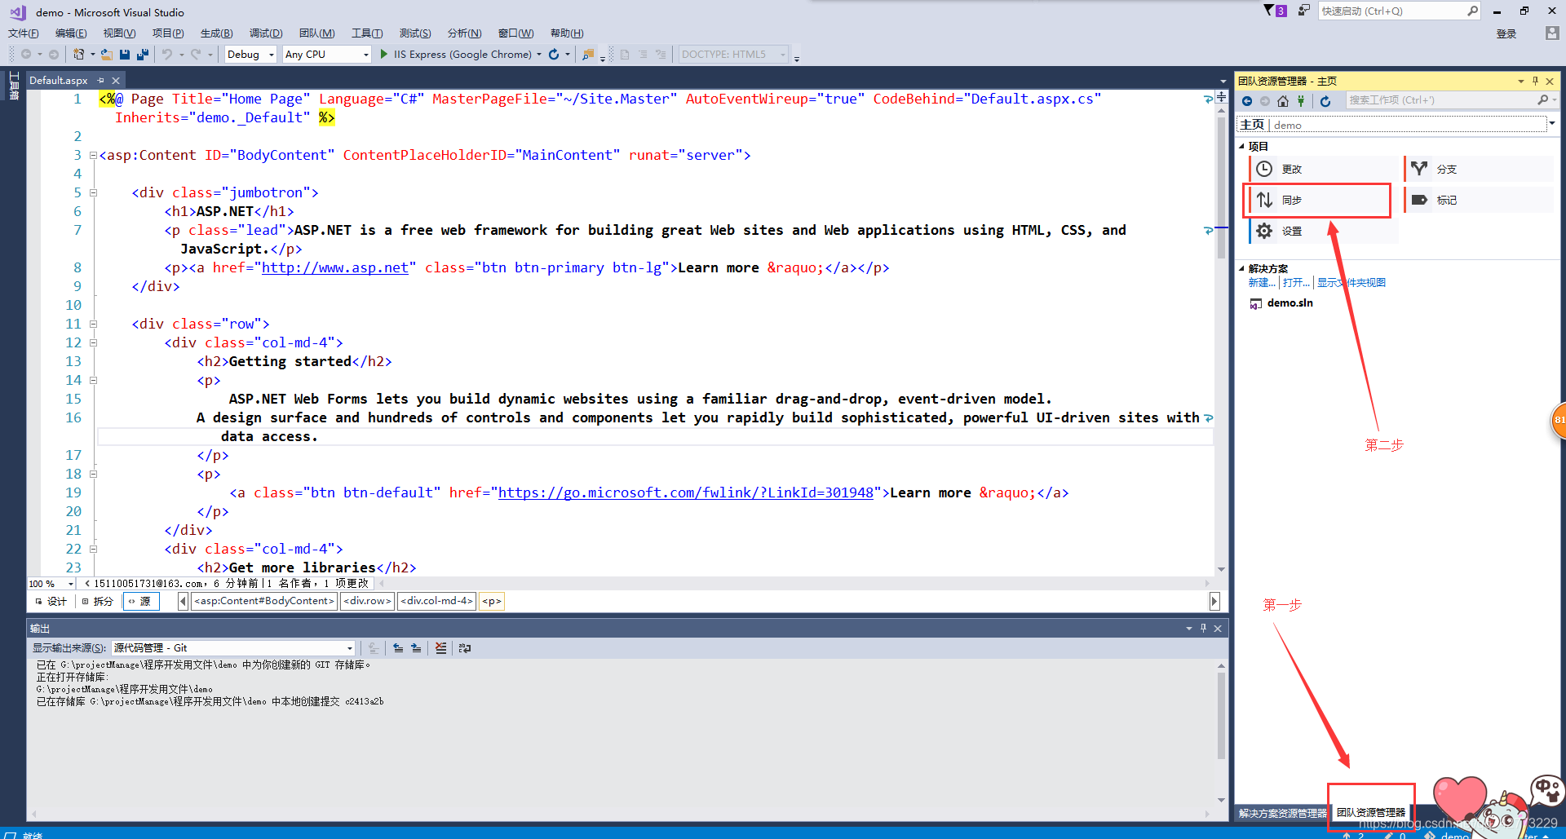Open 设置 (Settings) in Team Explorer
1566x839 pixels.
pyautogui.click(x=1324, y=231)
